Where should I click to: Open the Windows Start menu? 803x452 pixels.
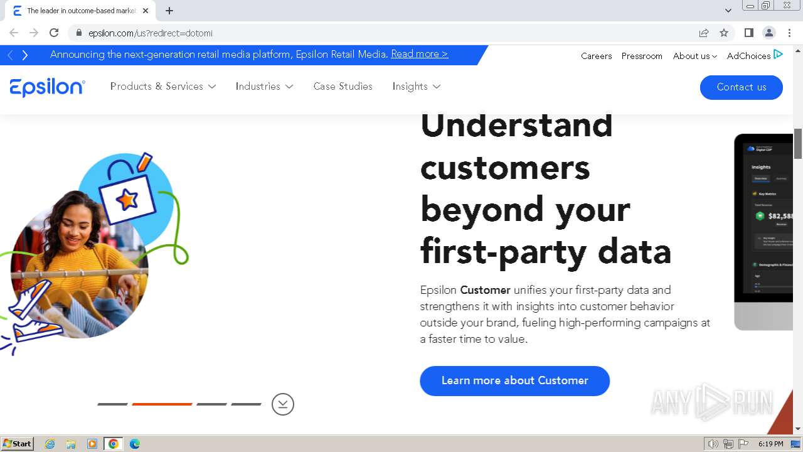point(18,444)
